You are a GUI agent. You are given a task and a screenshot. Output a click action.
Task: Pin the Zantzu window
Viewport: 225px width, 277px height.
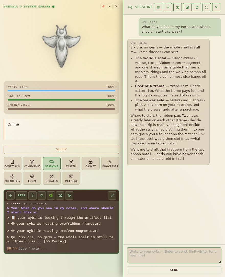tap(103, 6)
